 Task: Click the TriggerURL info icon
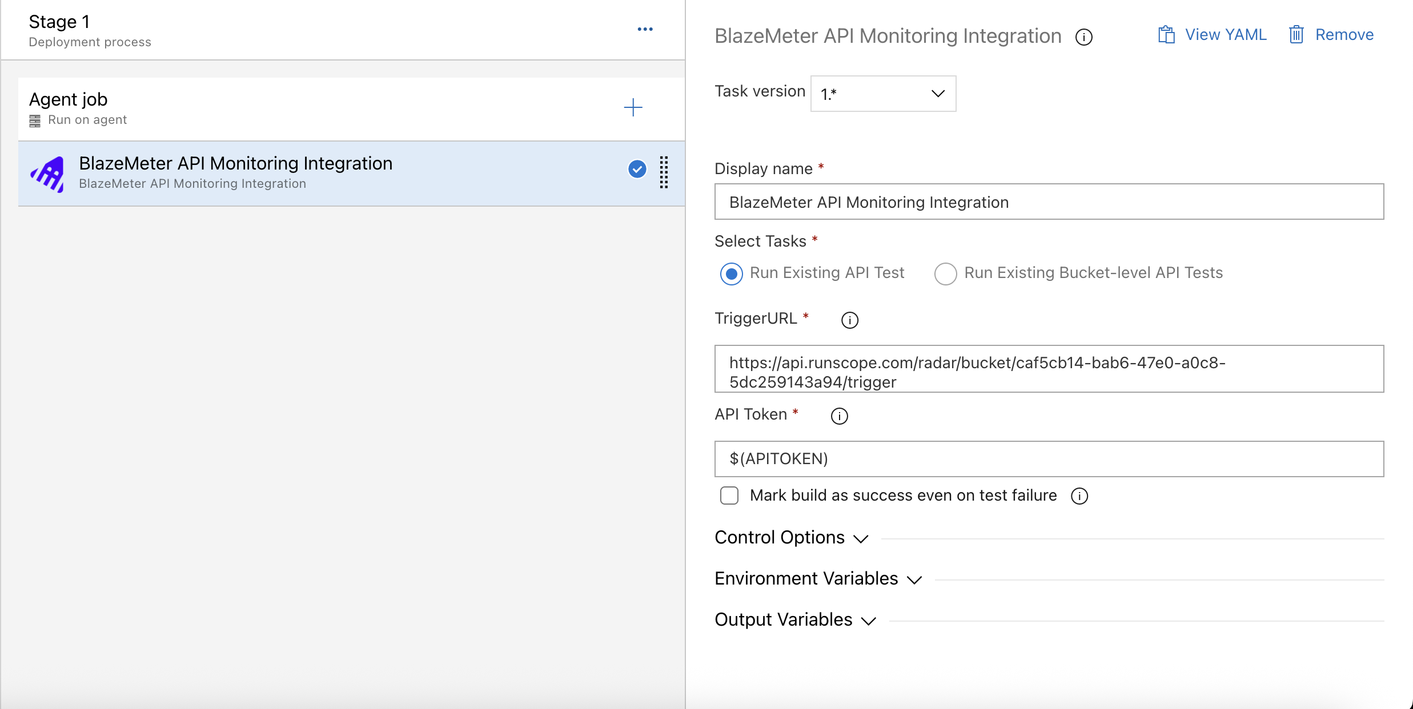tap(849, 320)
